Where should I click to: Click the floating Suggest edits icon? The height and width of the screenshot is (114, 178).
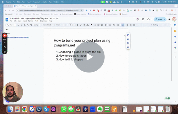click(x=128, y=47)
